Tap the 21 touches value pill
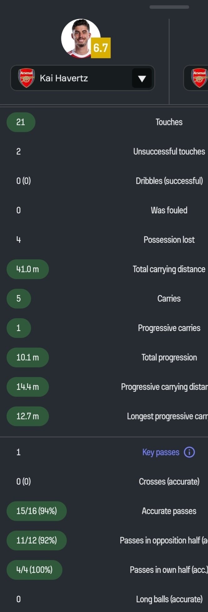Screen dimensions: 208x612 click(21, 122)
